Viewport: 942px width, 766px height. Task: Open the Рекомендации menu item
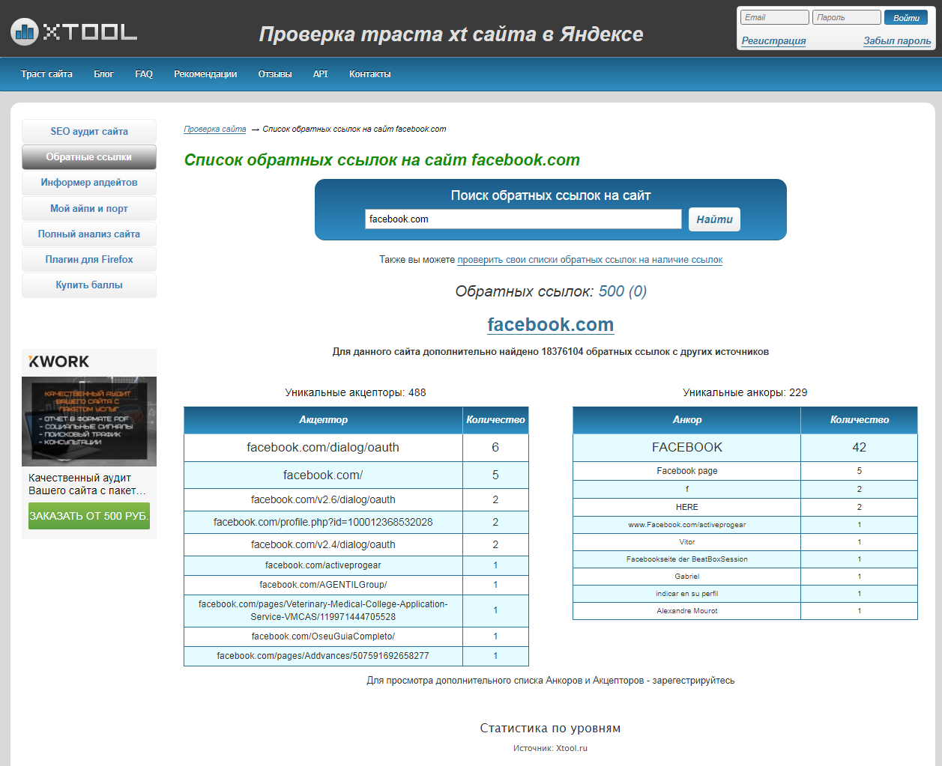point(205,74)
